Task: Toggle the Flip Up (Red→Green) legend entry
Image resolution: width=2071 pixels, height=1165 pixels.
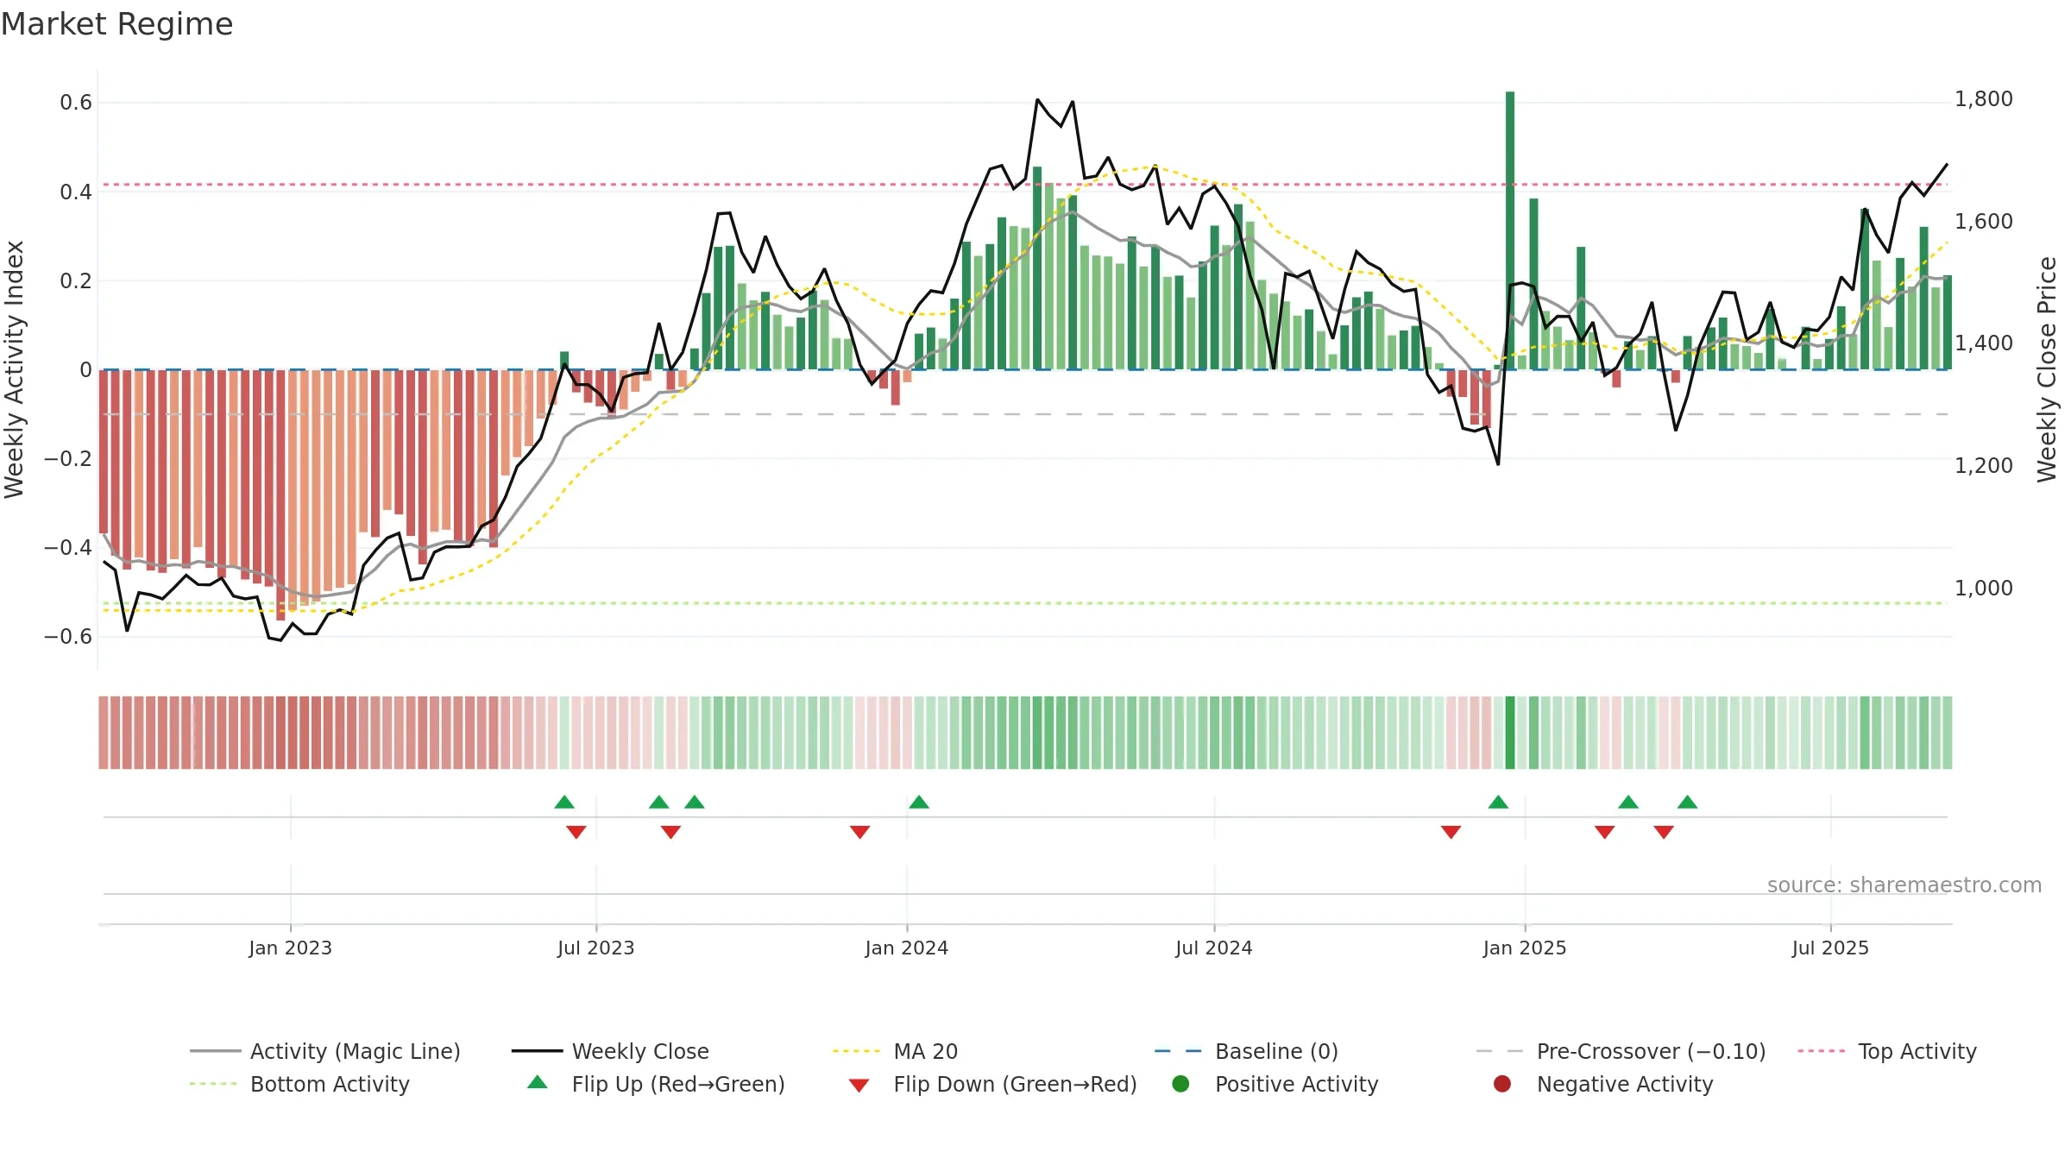Action: [x=656, y=1084]
